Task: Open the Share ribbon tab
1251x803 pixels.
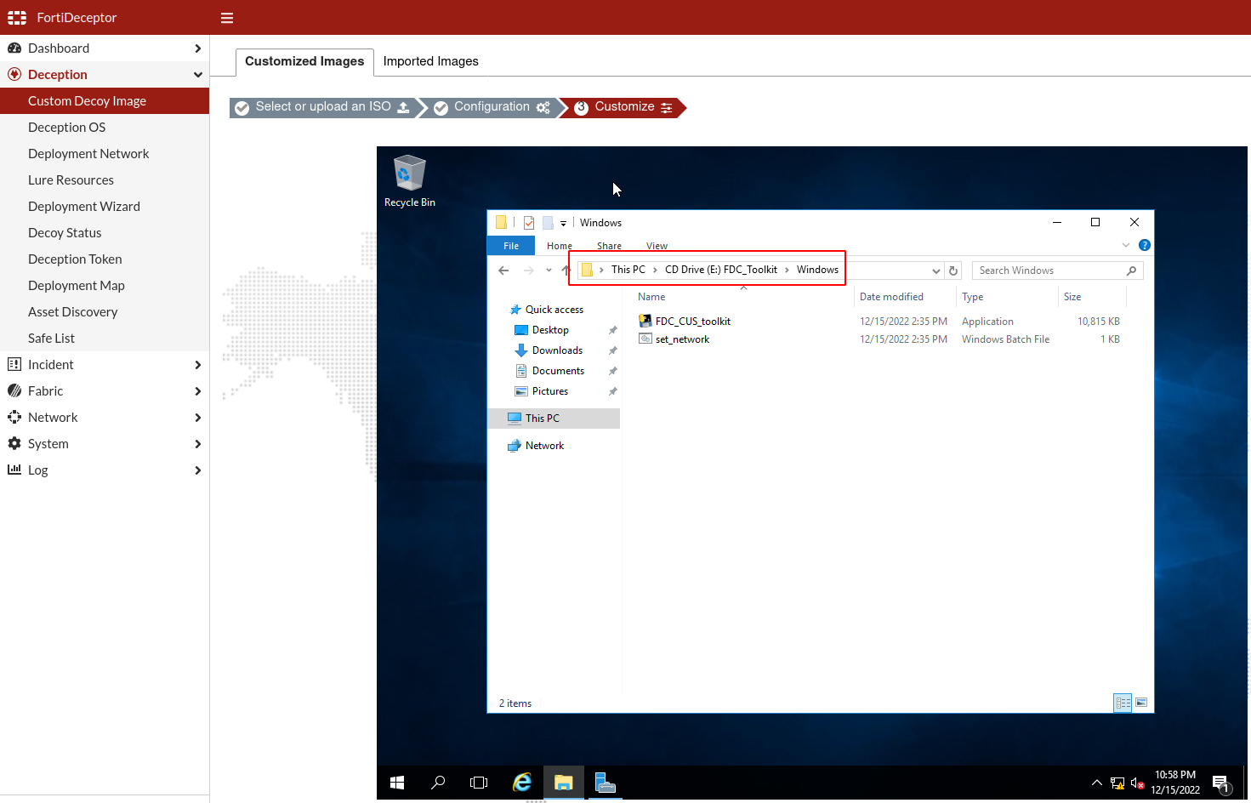Action: (608, 245)
